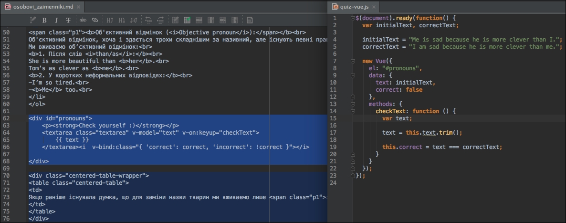
Task: Click 'this.text.trim()' on line 17
Action: tap(433, 133)
